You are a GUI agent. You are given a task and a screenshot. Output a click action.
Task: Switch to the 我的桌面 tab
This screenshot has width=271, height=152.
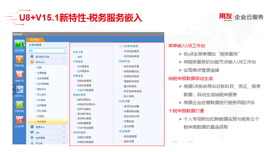(x=35, y=40)
